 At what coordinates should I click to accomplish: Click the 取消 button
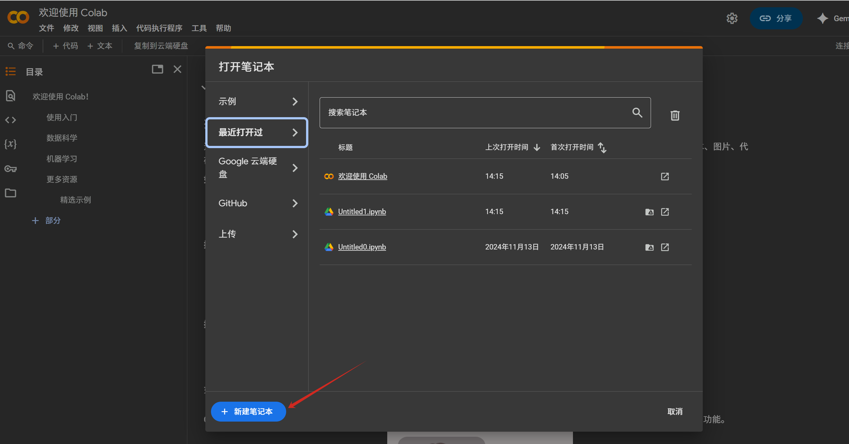pos(674,411)
